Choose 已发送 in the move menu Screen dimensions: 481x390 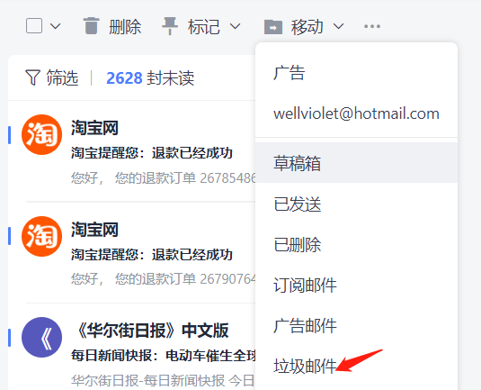[x=356, y=204]
